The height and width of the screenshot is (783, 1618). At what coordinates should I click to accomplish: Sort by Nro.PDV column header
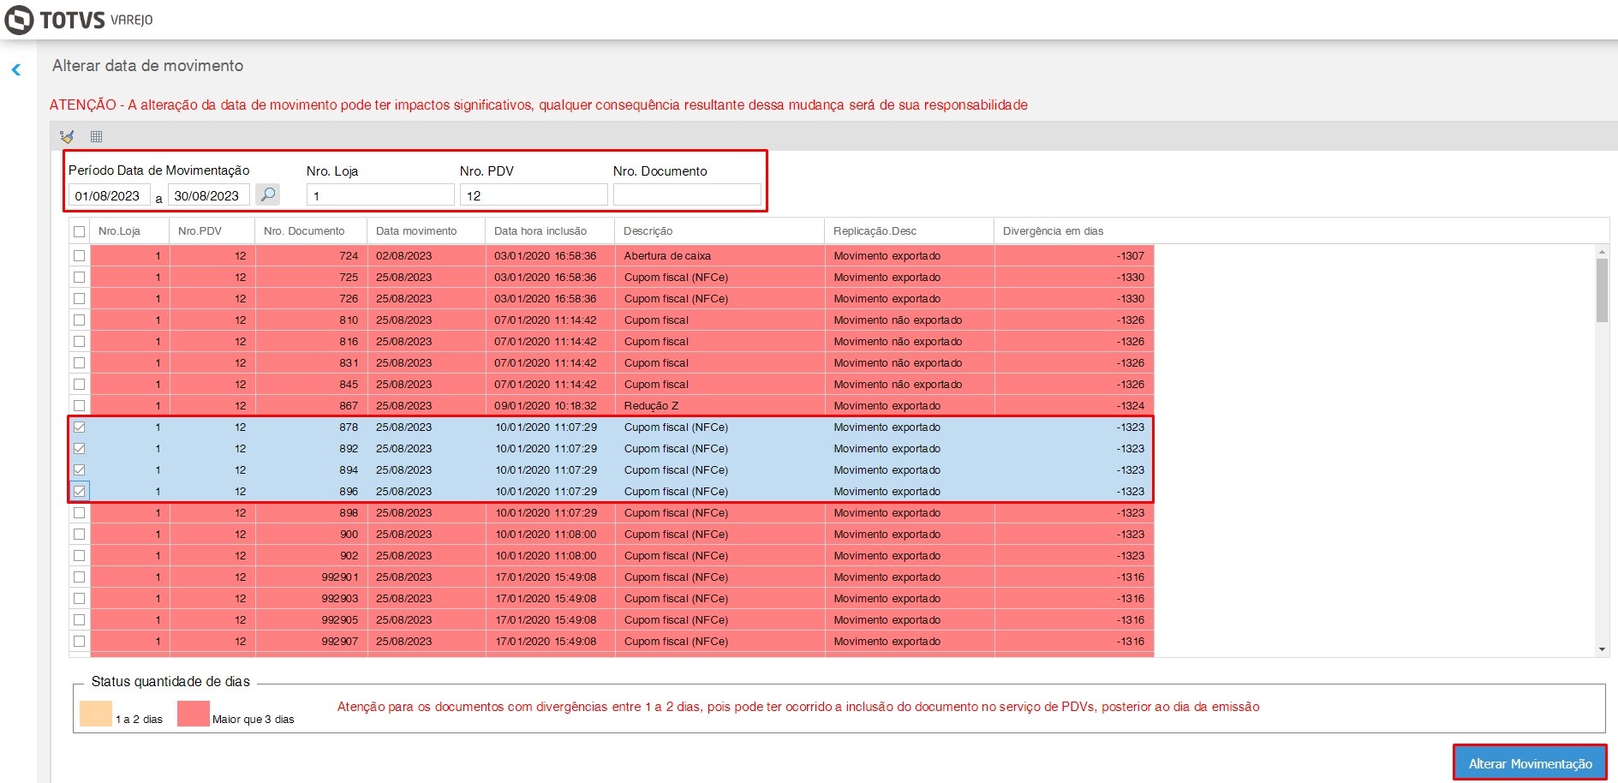pyautogui.click(x=212, y=231)
